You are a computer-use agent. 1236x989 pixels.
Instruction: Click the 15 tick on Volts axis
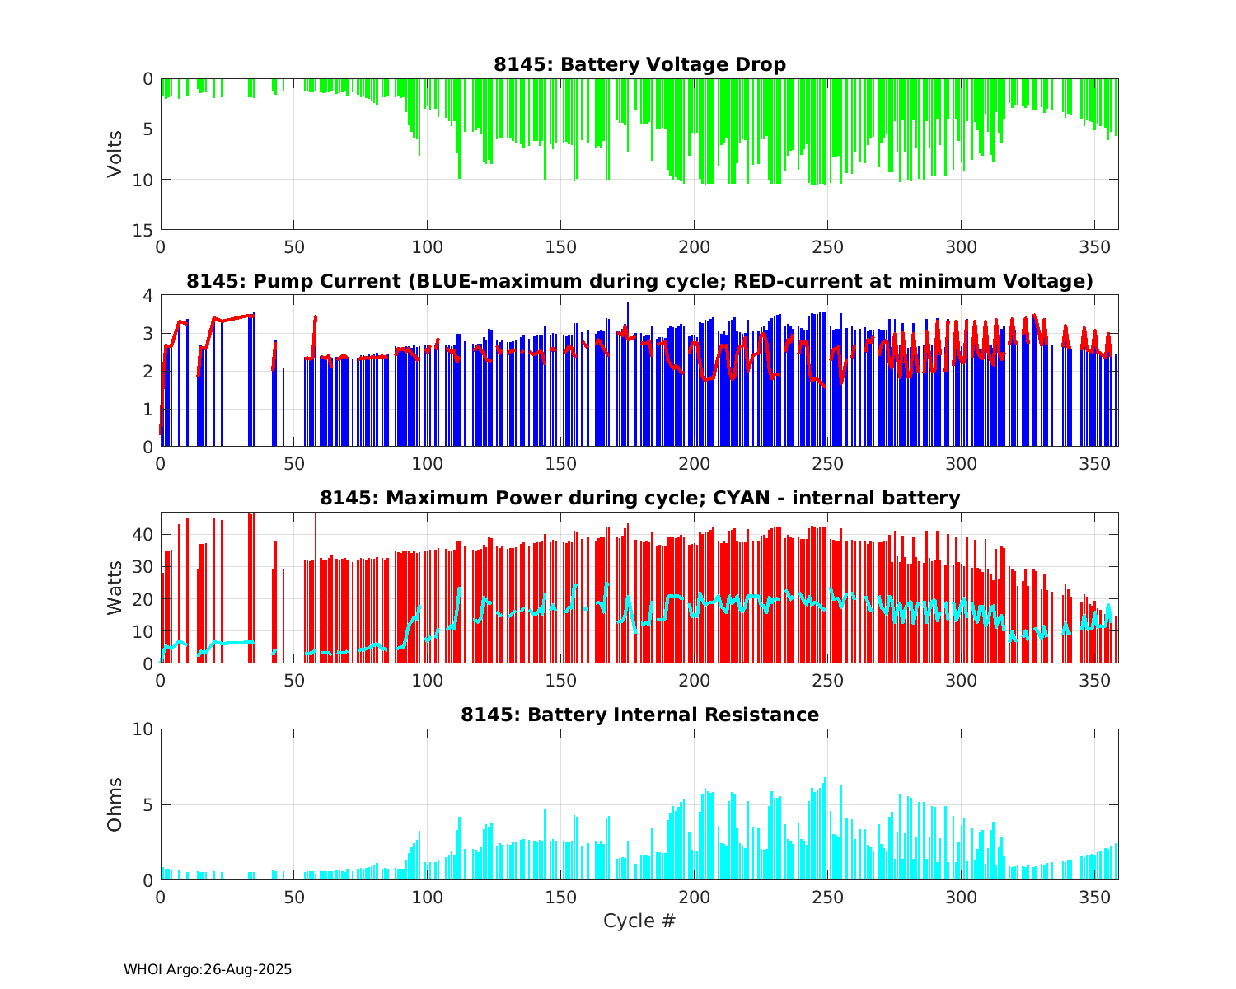click(x=145, y=230)
